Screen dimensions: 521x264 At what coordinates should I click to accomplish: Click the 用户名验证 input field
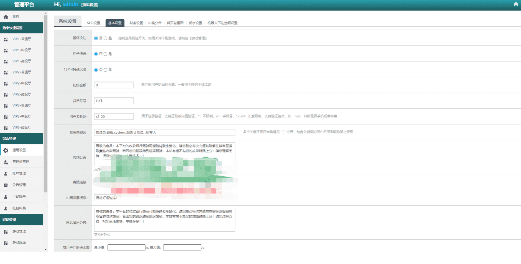click(x=114, y=117)
